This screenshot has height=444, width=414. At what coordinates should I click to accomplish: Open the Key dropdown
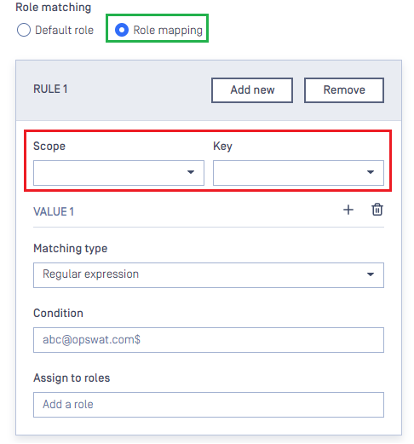[x=298, y=173]
